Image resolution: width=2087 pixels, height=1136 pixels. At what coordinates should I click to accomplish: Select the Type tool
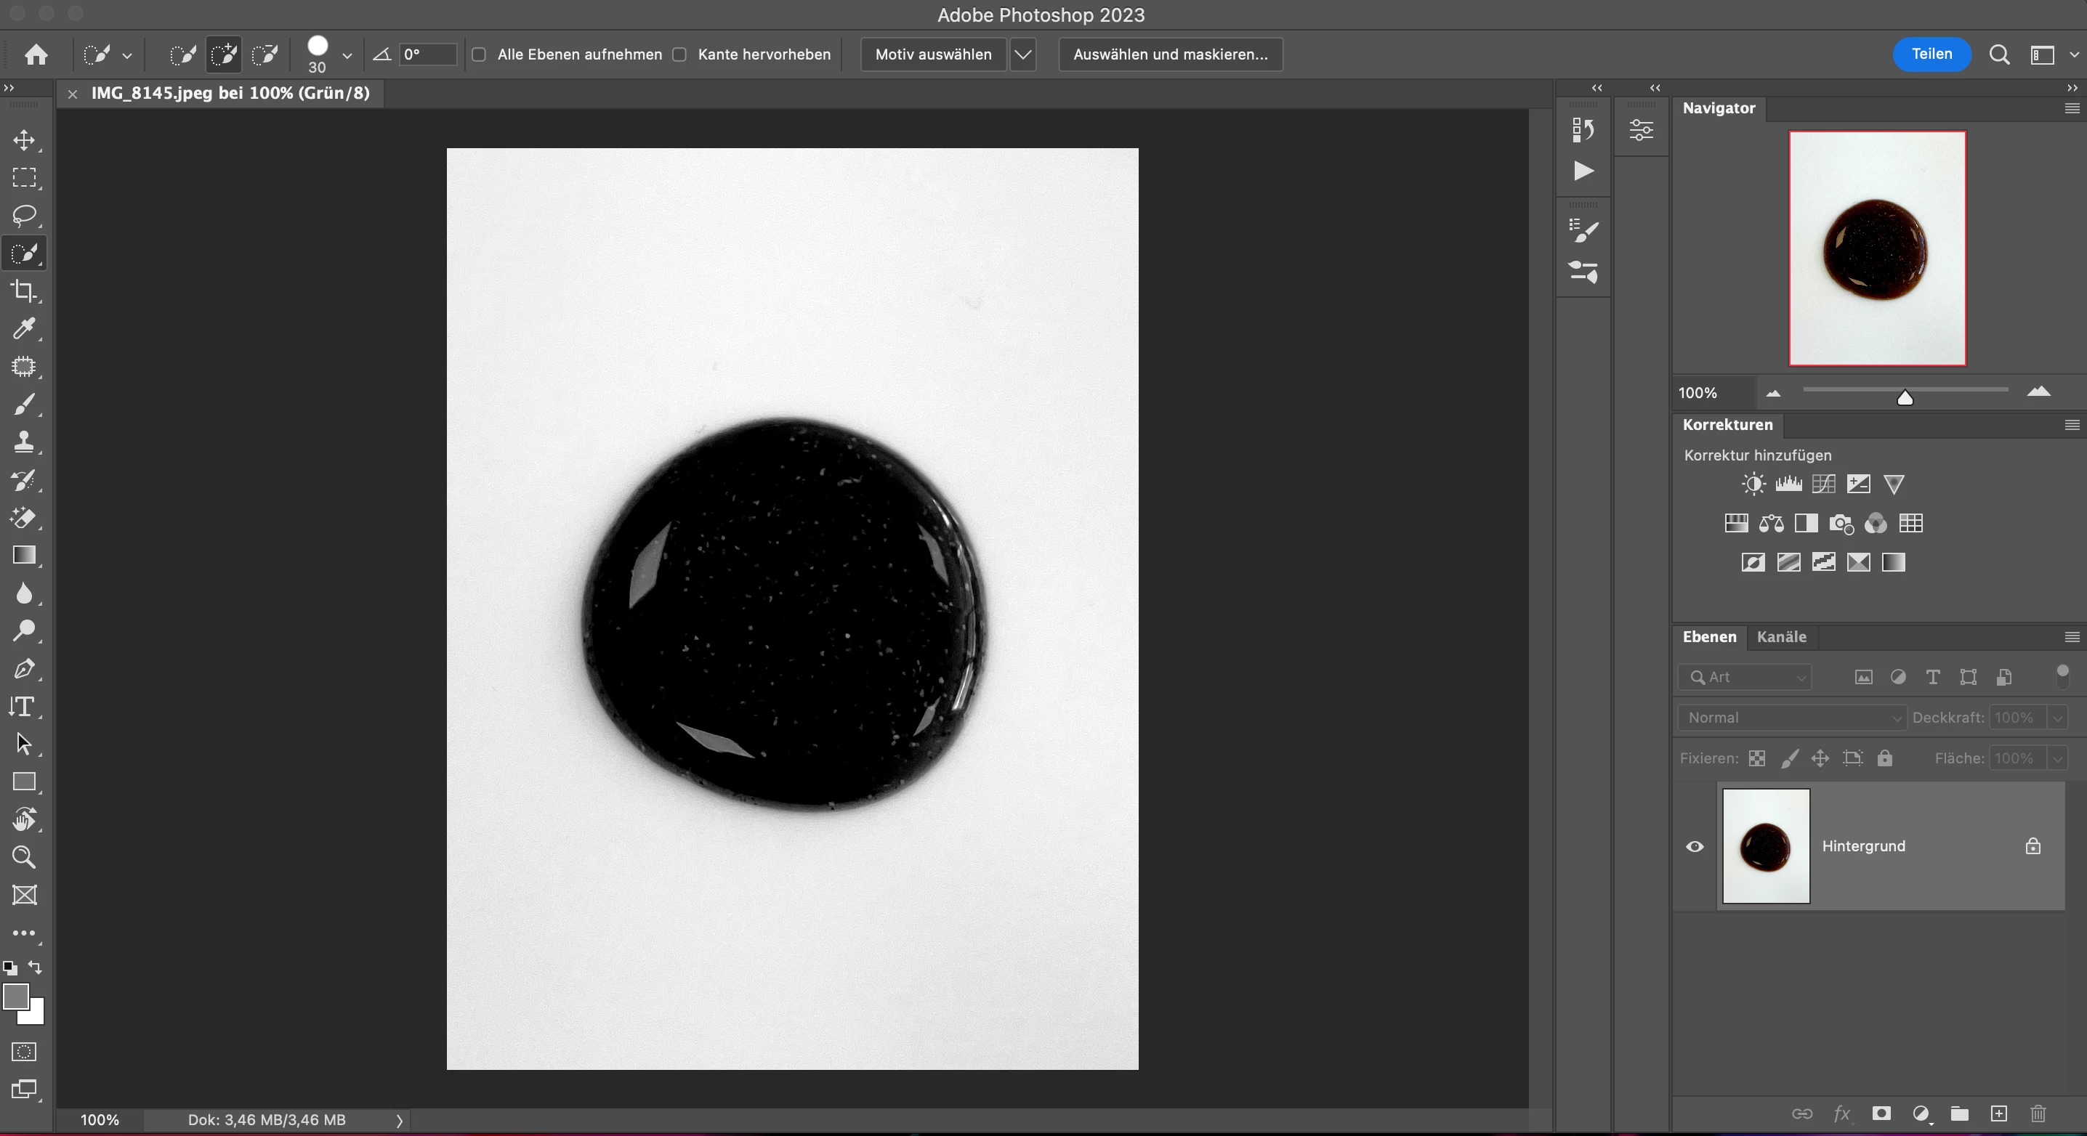[x=24, y=707]
